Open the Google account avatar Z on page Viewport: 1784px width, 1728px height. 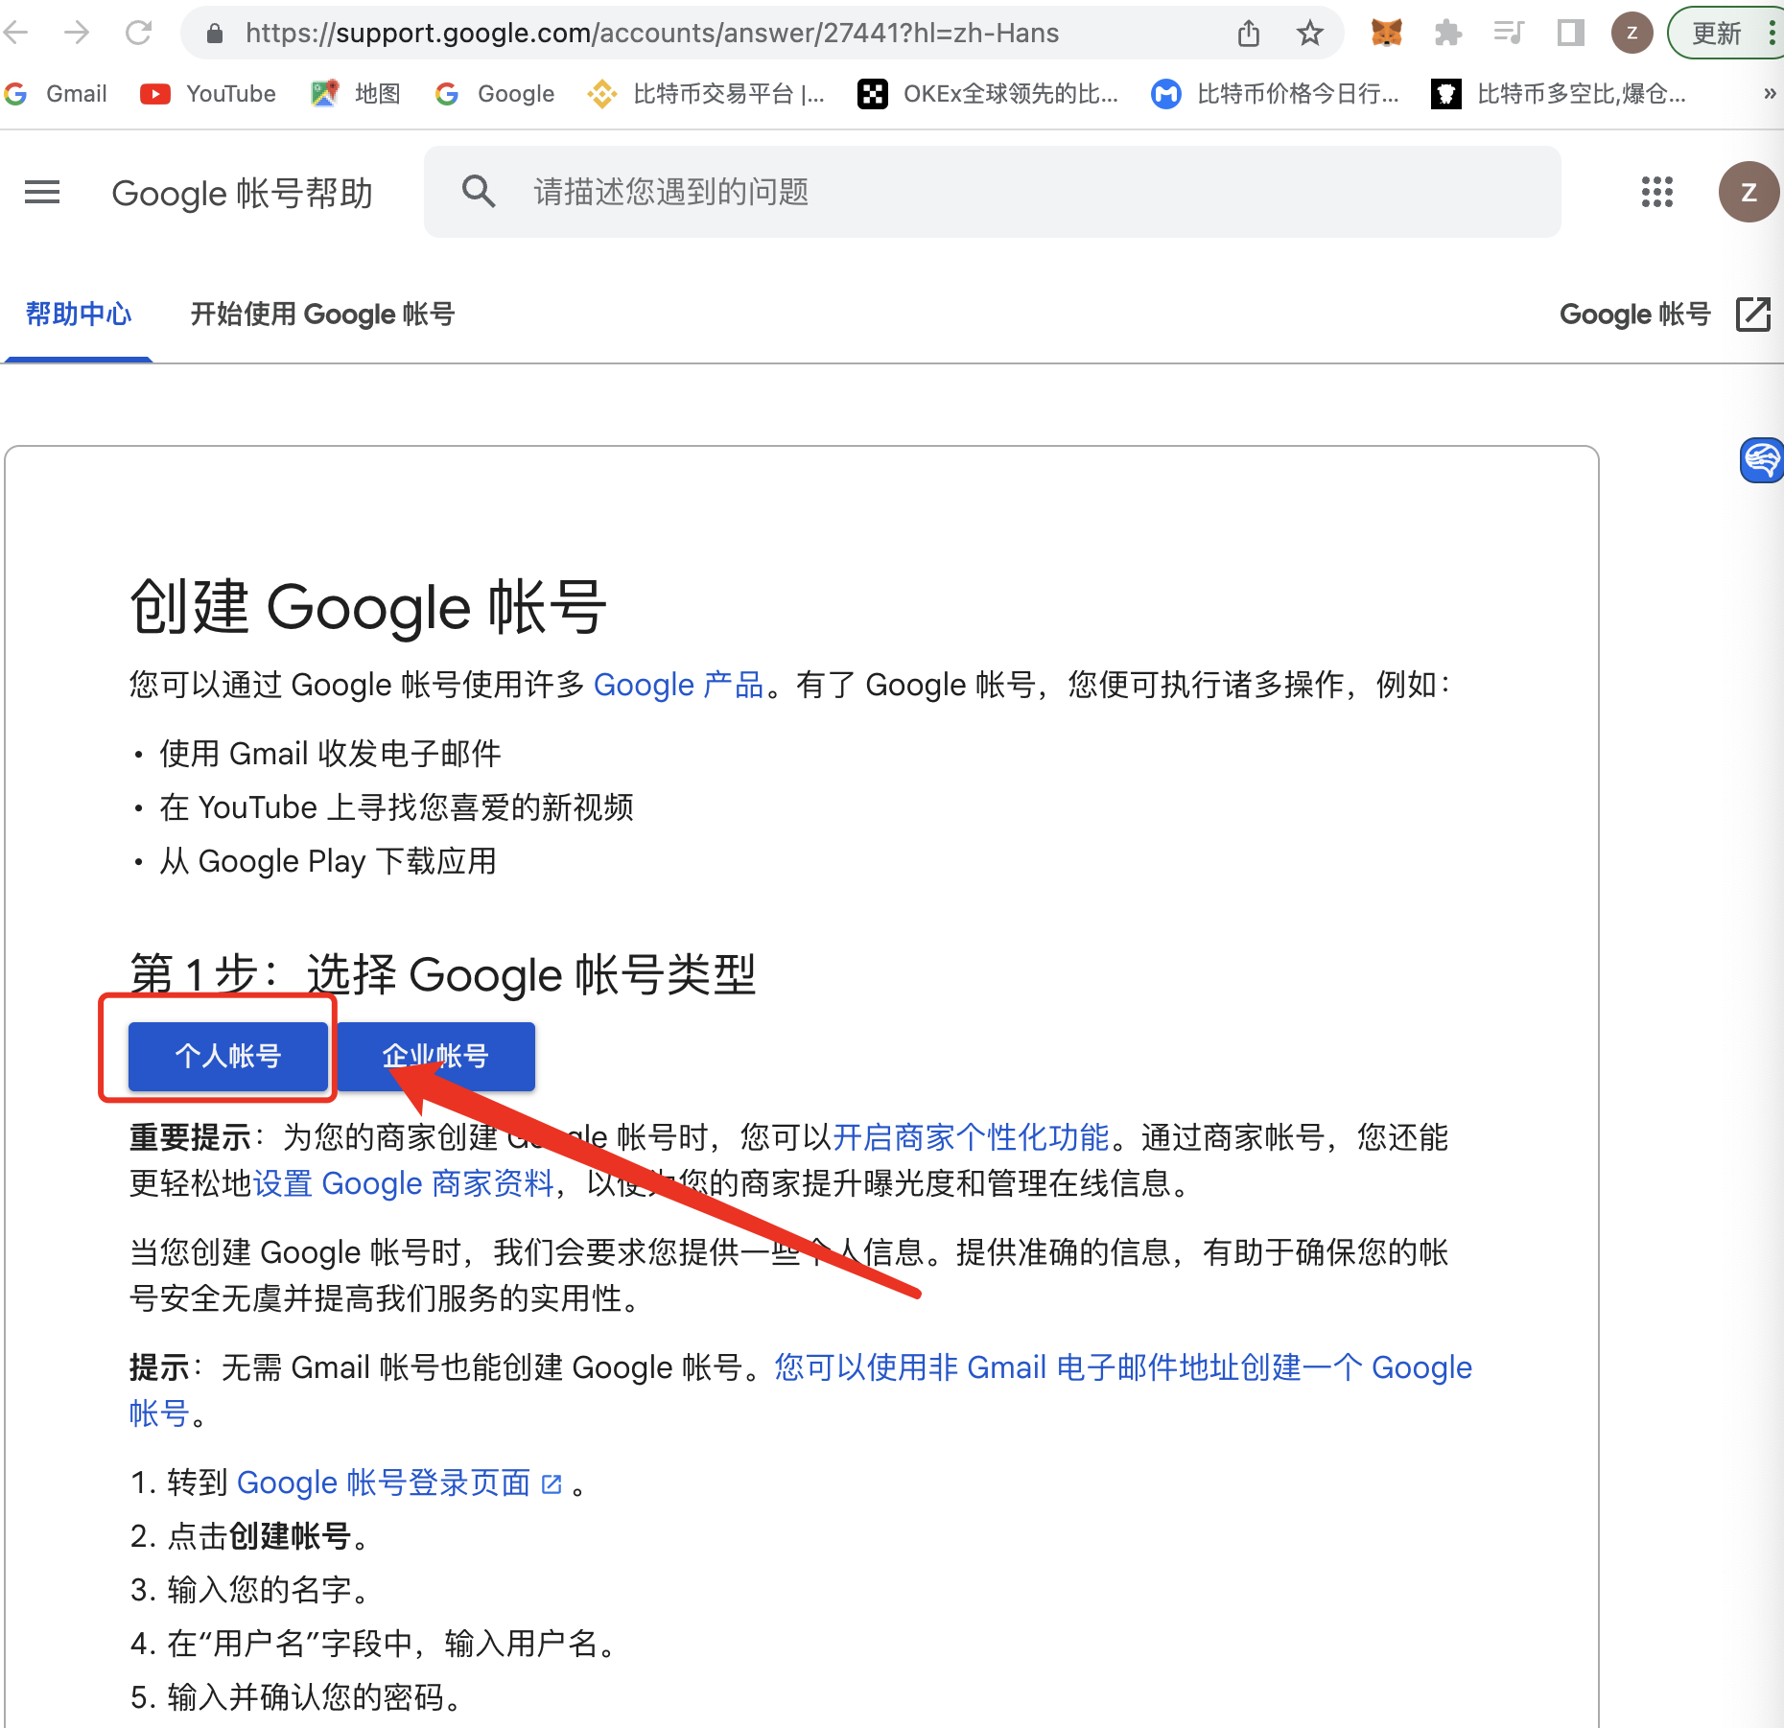[1749, 192]
